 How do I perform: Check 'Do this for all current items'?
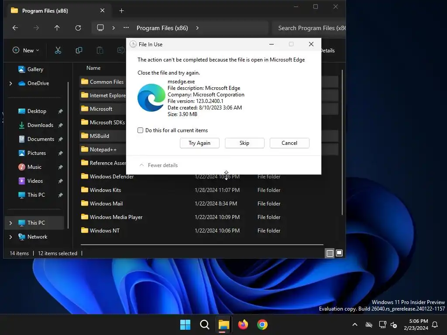[x=140, y=130]
